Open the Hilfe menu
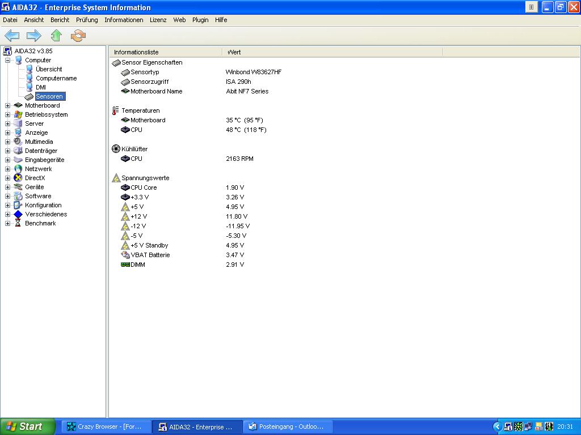 (x=221, y=20)
